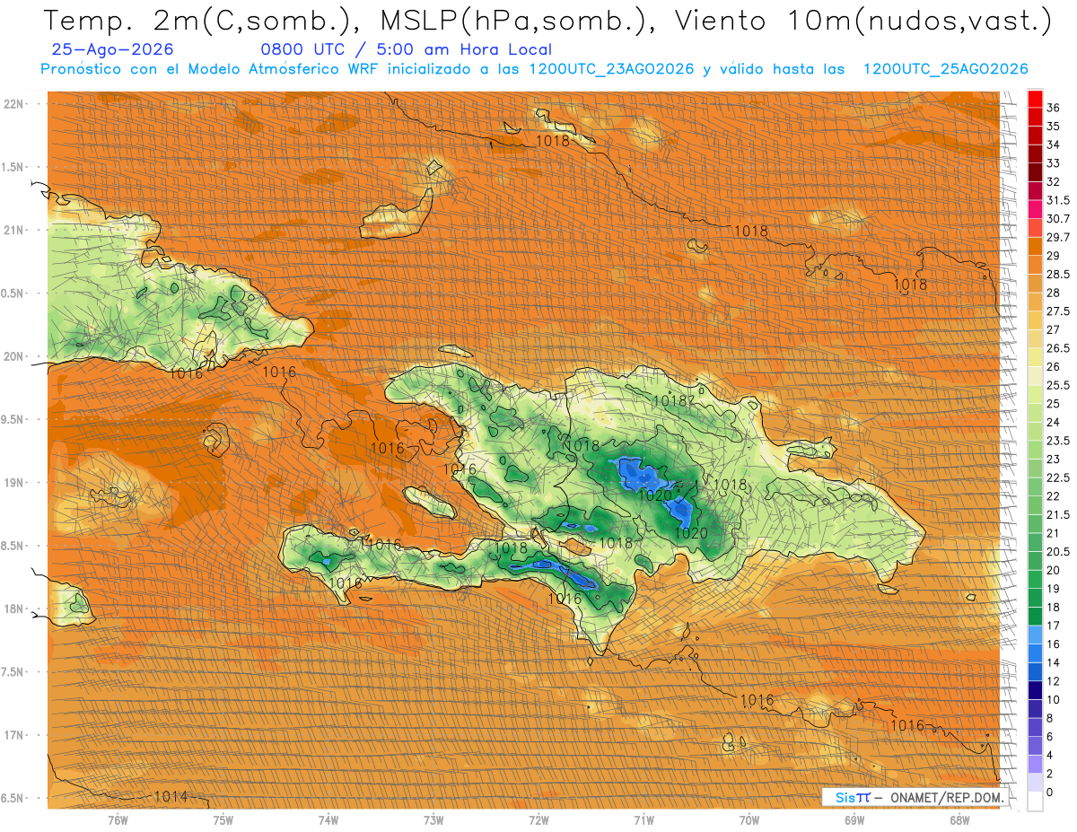Click the "74W" longitude label

(x=328, y=820)
